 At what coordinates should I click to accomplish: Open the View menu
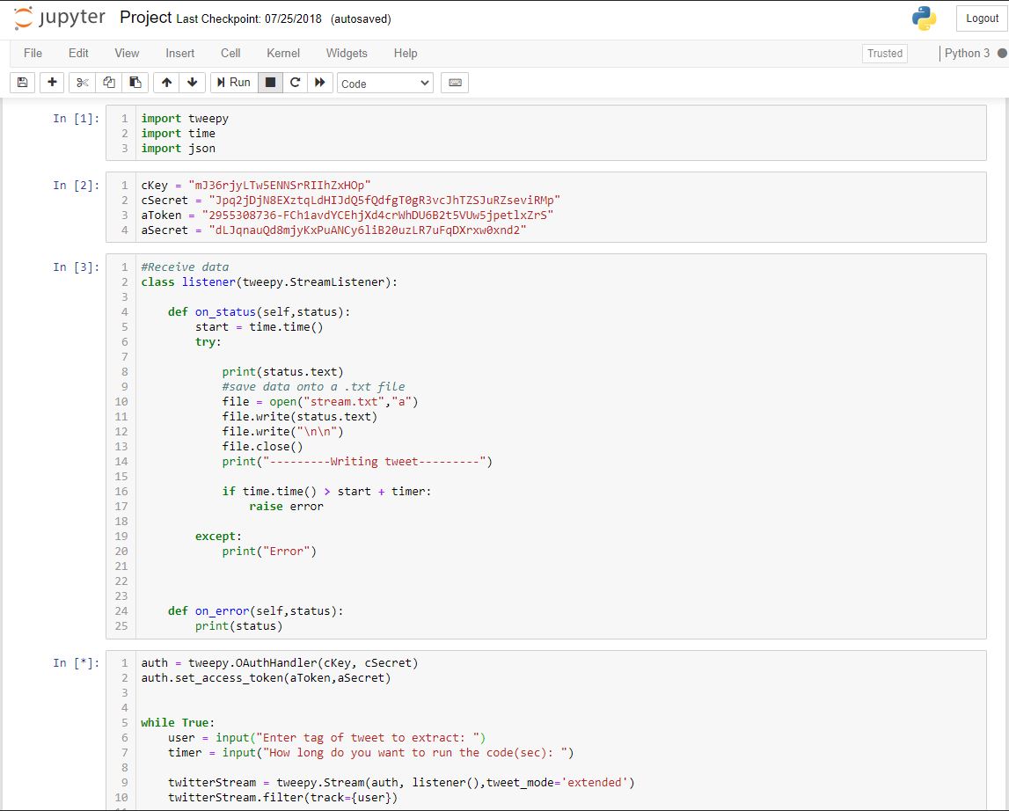127,54
